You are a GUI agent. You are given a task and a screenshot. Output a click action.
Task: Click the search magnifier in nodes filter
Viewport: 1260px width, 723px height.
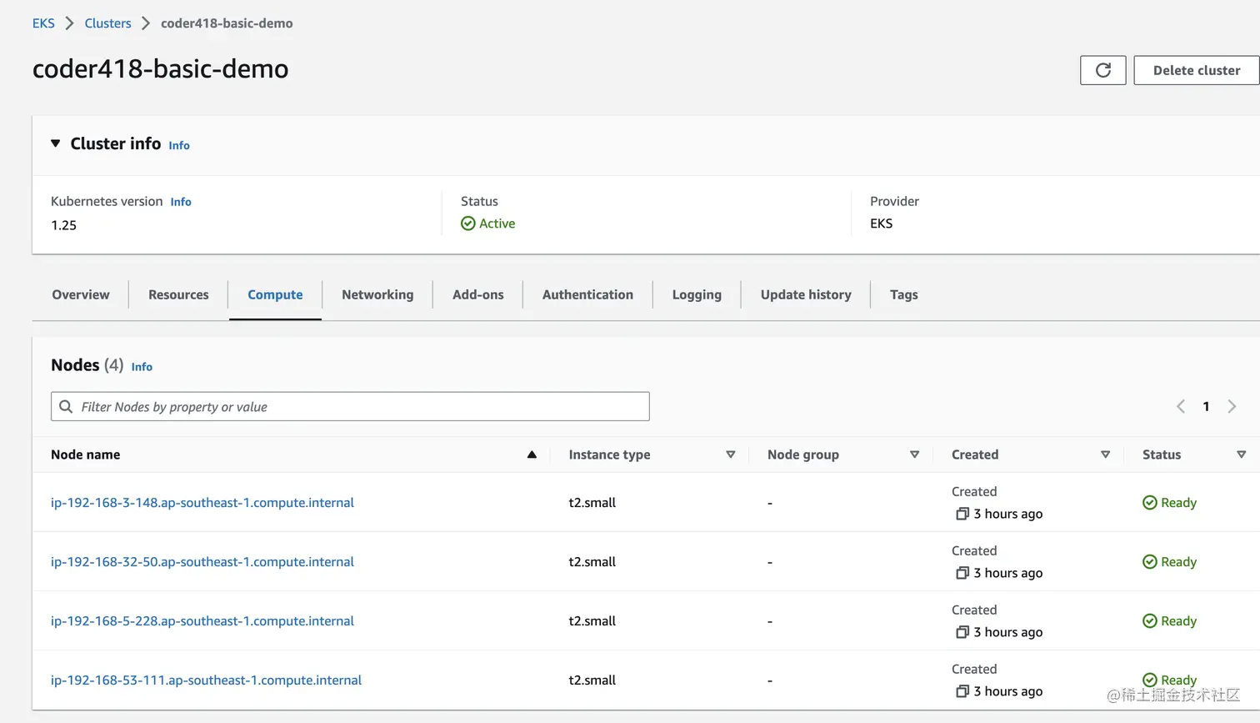[x=66, y=407]
